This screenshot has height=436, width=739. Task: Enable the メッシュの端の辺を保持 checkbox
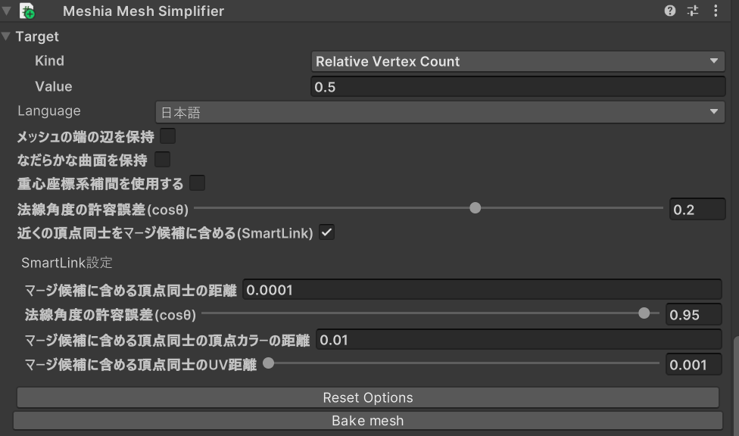168,136
